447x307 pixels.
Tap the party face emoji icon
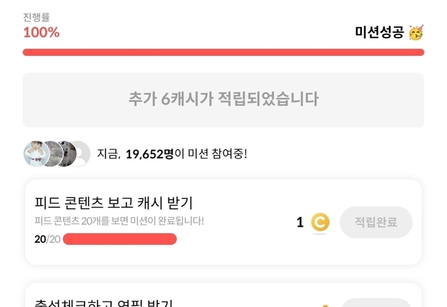pos(416,32)
